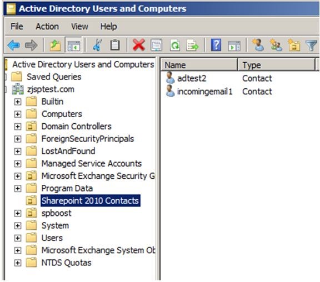Open the View menu
The image size is (320, 282).
79,27
